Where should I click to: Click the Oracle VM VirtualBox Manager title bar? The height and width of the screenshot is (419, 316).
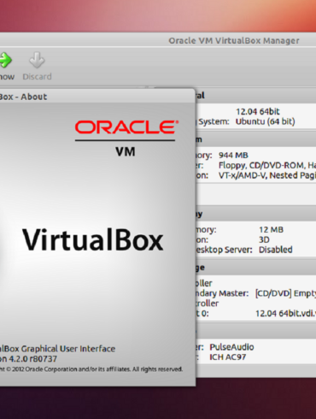[x=158, y=40]
